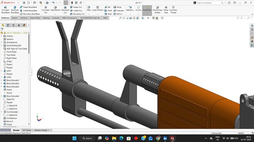
Task: Select the Extruded Boss/Base tool
Action: point(5,10)
